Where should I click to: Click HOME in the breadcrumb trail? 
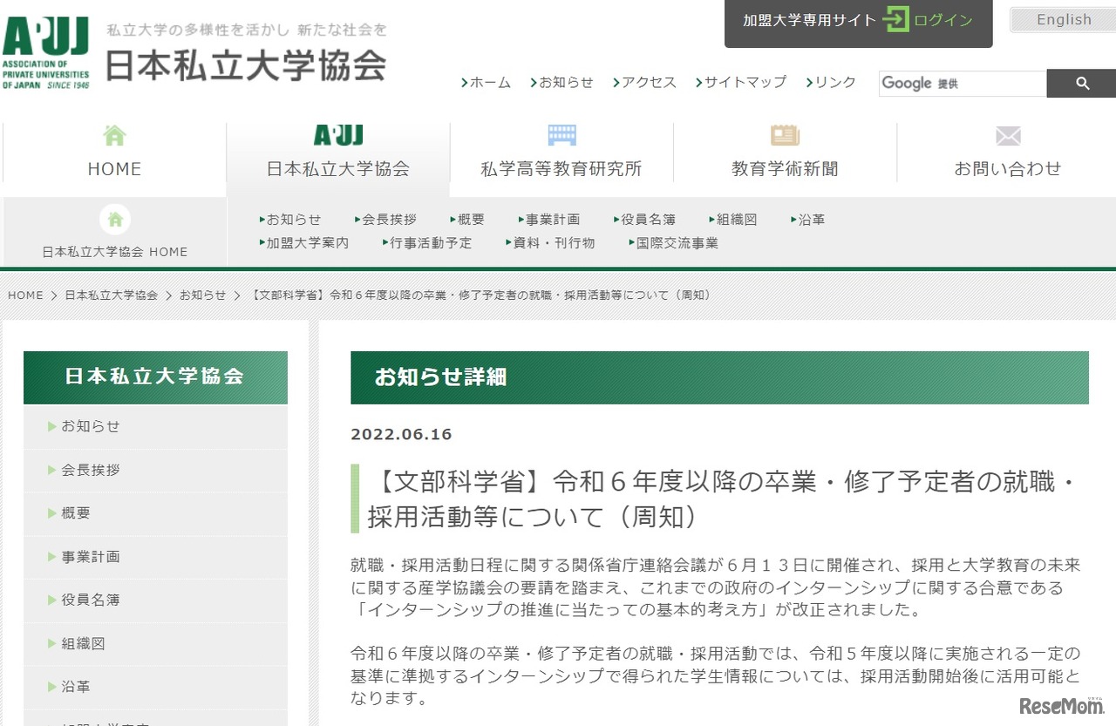click(x=25, y=295)
